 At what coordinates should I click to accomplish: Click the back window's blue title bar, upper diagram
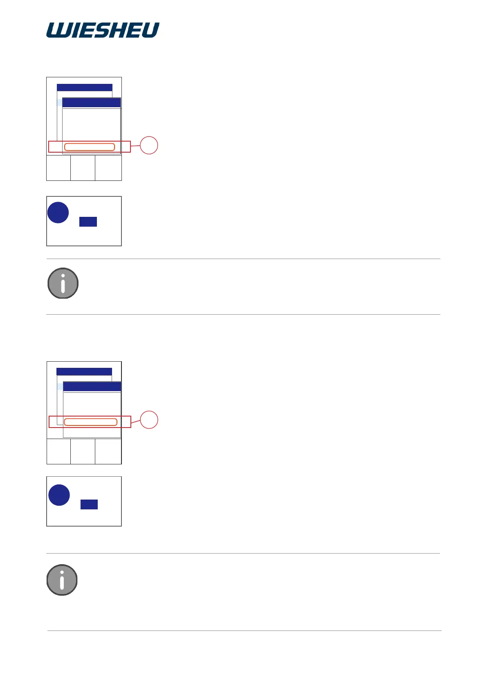click(84, 88)
